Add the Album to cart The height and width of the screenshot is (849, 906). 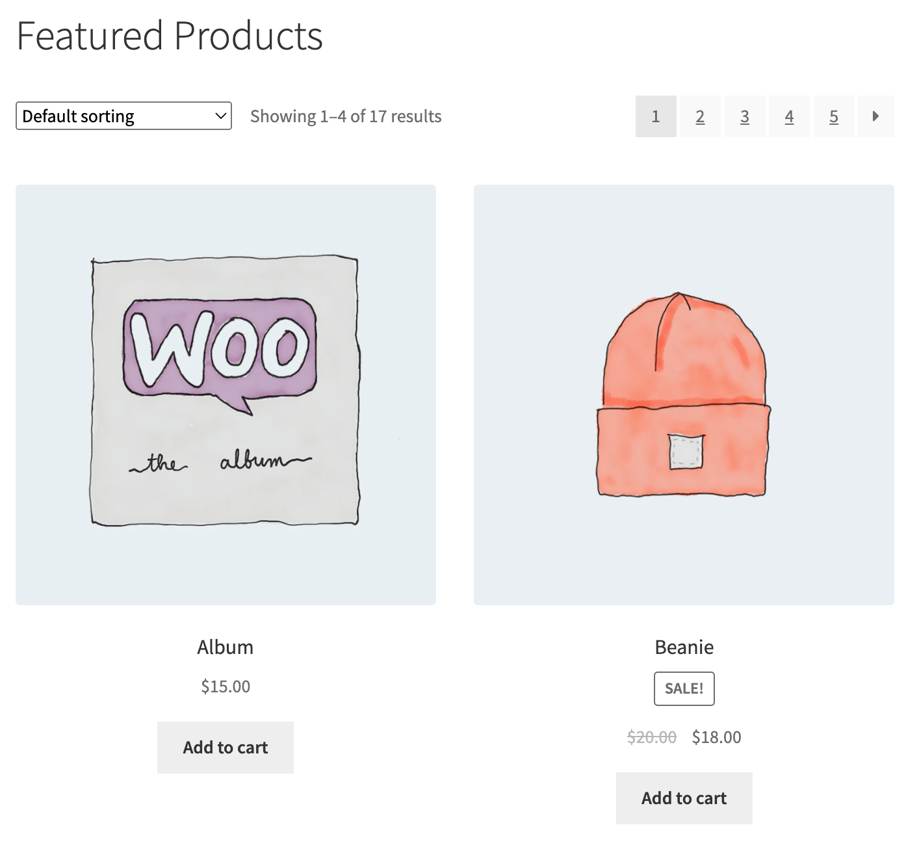(x=226, y=748)
